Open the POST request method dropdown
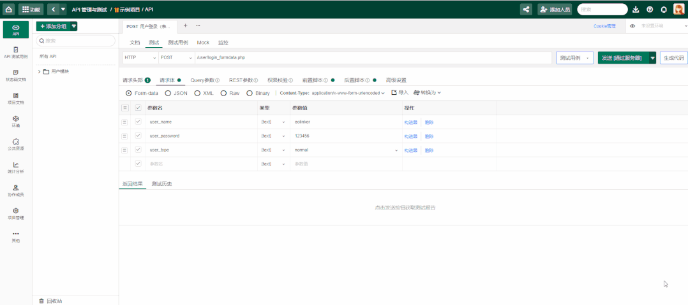The width and height of the screenshot is (688, 305). pos(176,58)
